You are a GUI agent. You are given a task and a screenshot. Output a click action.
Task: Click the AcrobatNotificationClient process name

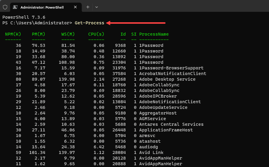pos(172,74)
